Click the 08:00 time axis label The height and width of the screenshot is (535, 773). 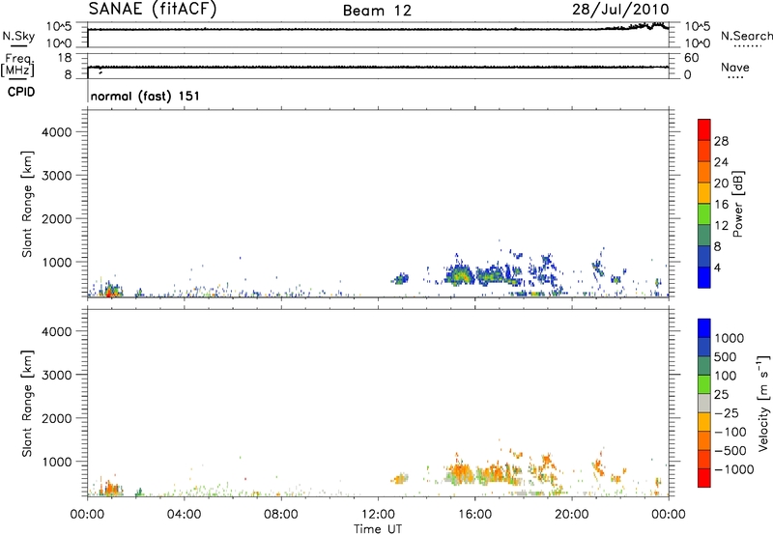[280, 515]
